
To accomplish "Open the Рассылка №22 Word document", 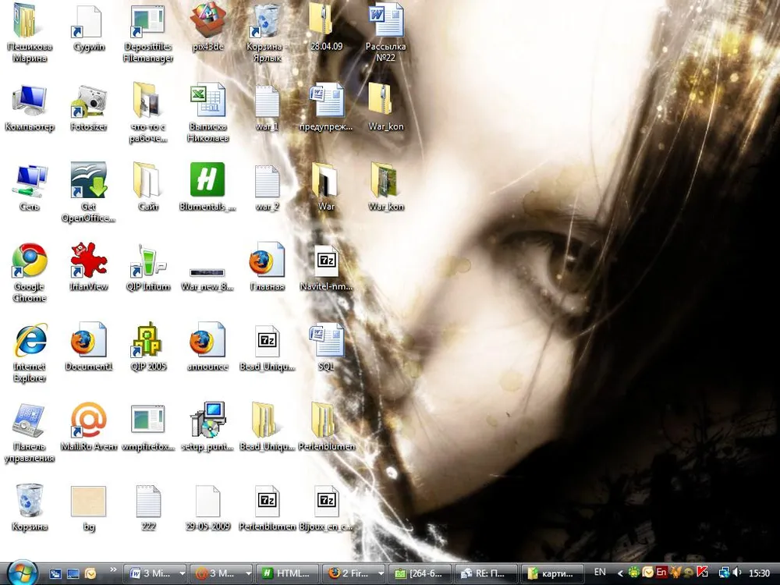I will [x=386, y=21].
